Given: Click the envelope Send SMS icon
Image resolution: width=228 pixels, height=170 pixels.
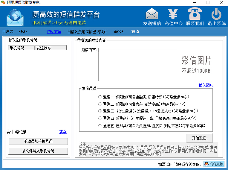Looking at the screenshot, I should coord(152,14).
